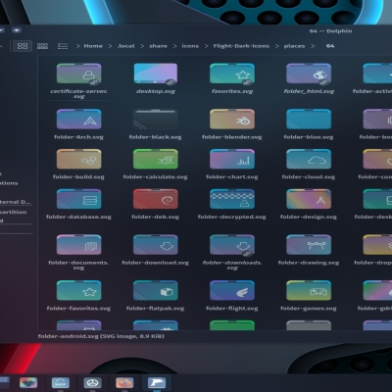Click the folder-android.svg status bar text
The height and width of the screenshot is (392, 392).
pyautogui.click(x=101, y=336)
